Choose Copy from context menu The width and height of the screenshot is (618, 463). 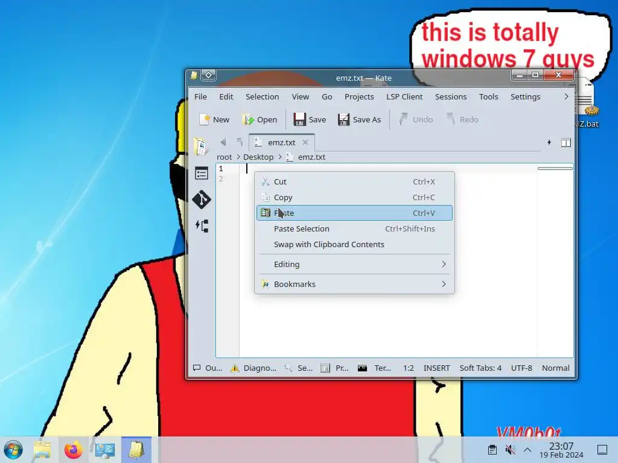[x=354, y=197]
